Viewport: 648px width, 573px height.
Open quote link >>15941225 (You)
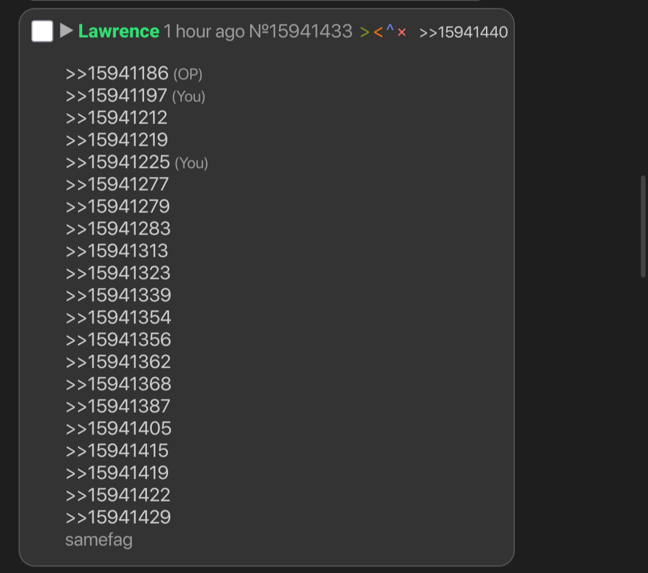118,163
